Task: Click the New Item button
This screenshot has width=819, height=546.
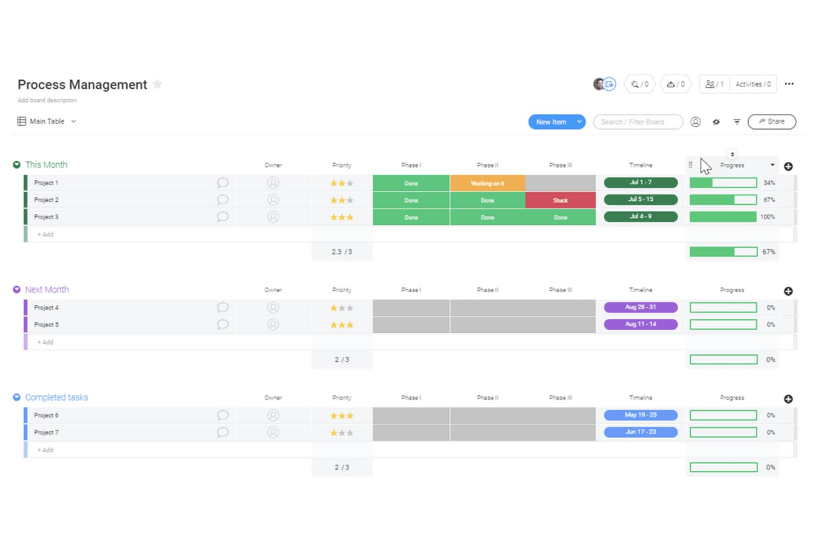Action: pos(551,122)
